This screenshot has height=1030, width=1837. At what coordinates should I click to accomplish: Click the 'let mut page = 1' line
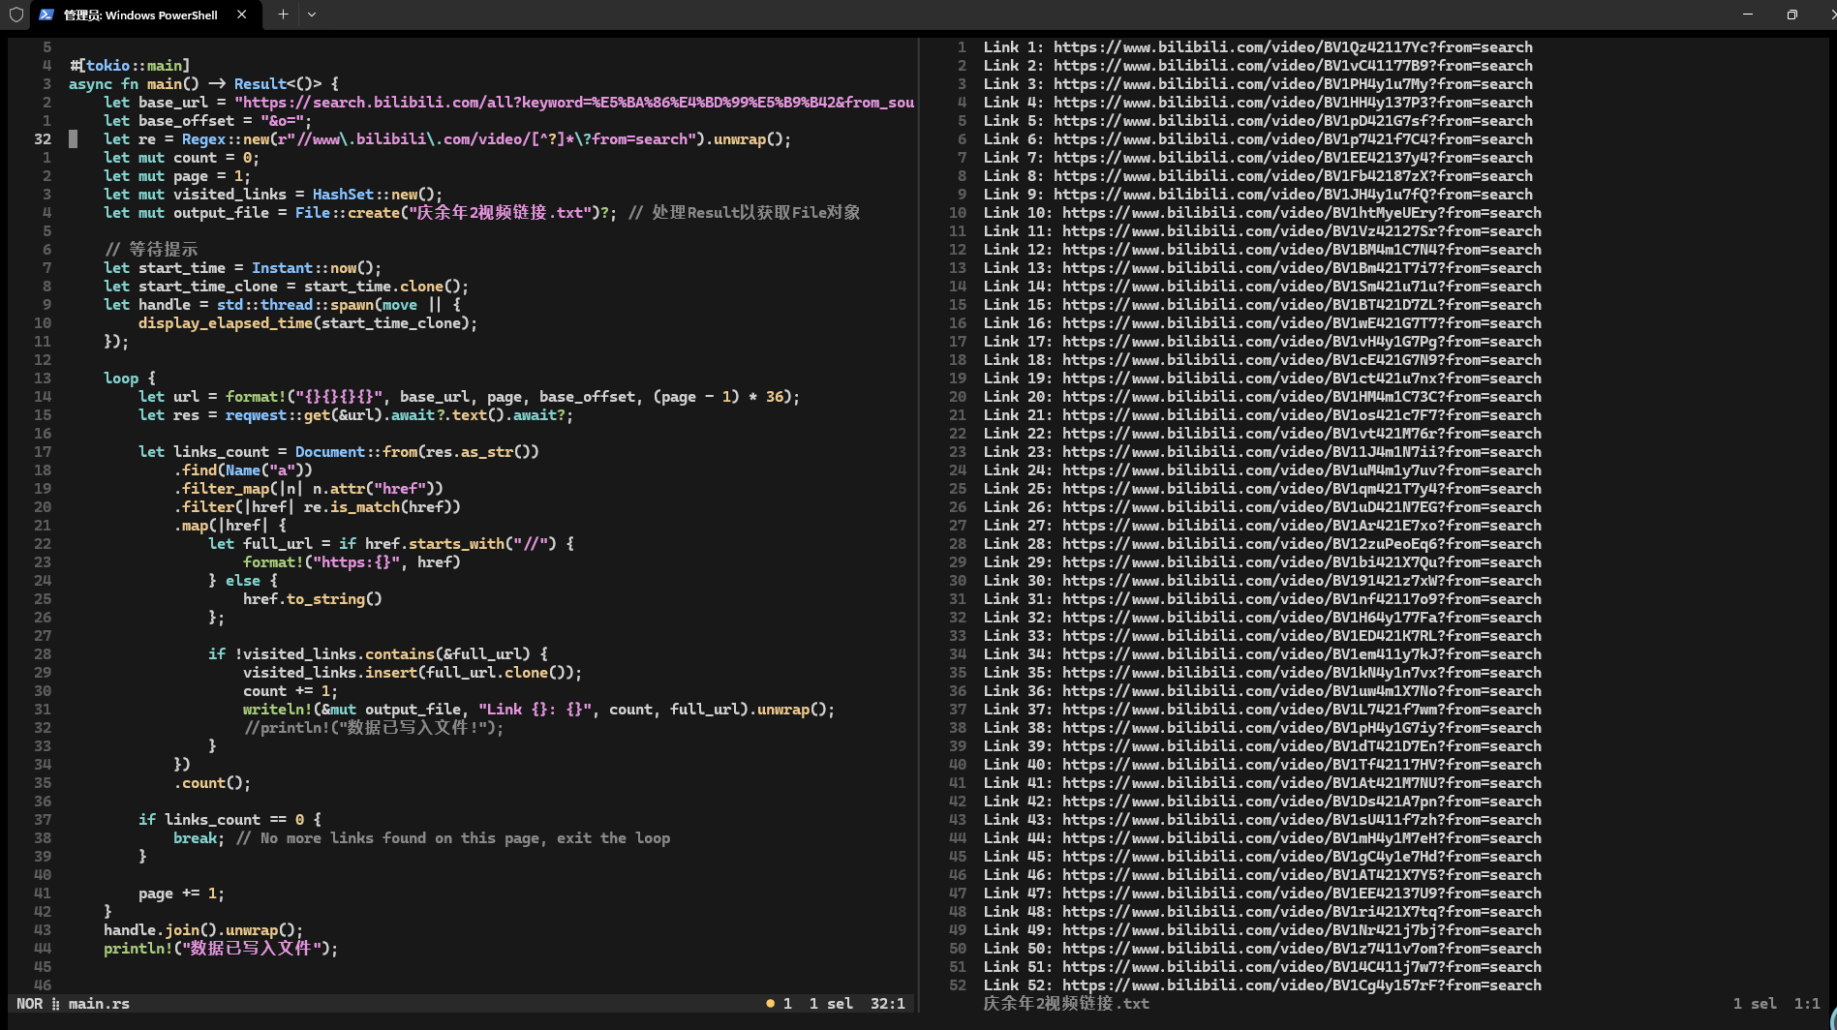tap(177, 176)
